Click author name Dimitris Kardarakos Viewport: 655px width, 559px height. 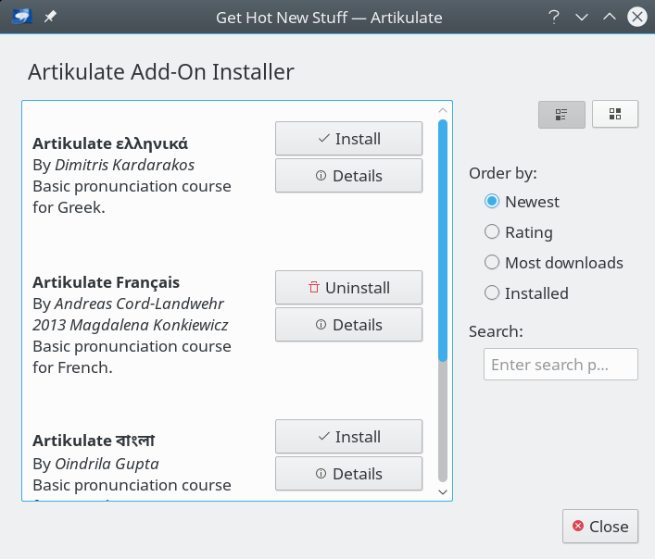pyautogui.click(x=124, y=165)
